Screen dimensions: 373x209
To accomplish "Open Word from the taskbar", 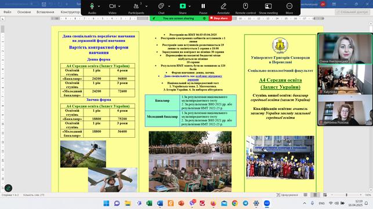I will coord(160,203).
